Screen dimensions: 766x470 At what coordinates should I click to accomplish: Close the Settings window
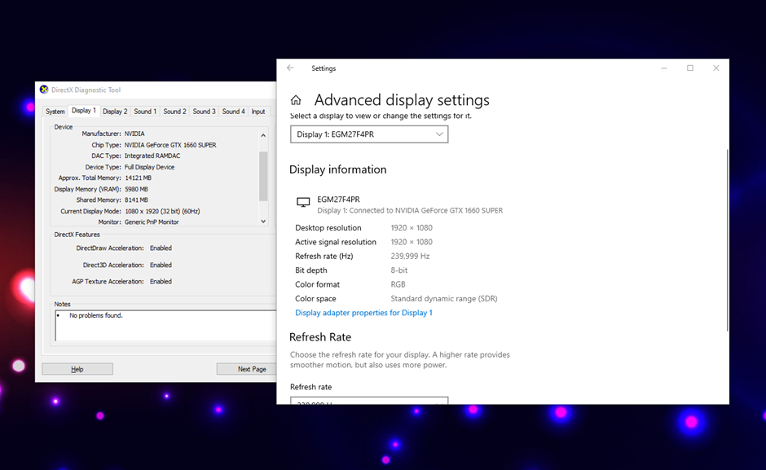pos(715,68)
